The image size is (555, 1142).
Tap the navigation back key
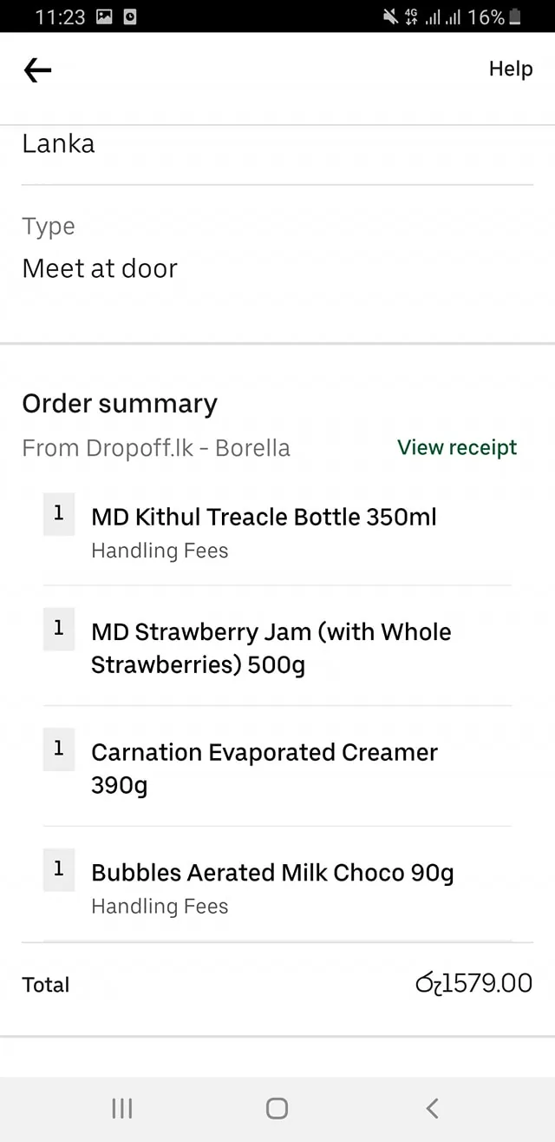pyautogui.click(x=432, y=1108)
